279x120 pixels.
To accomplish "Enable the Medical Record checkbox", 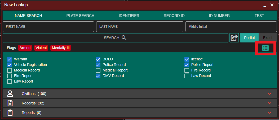I will click(10, 70).
